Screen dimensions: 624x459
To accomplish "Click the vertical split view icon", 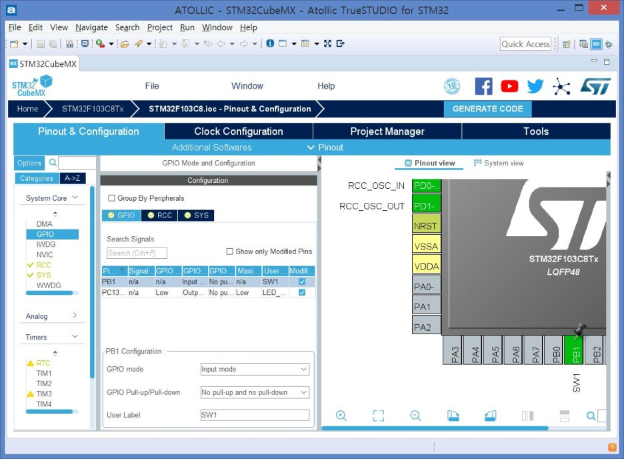I will coord(527,416).
